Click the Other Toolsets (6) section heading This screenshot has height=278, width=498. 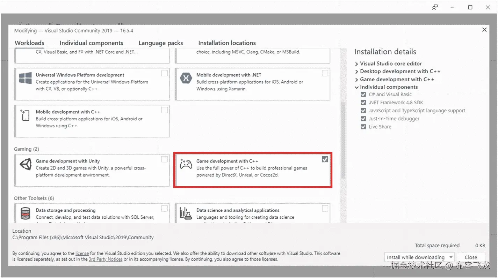(x=34, y=198)
